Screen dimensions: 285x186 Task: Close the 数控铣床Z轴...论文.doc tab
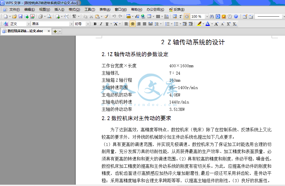49,31
